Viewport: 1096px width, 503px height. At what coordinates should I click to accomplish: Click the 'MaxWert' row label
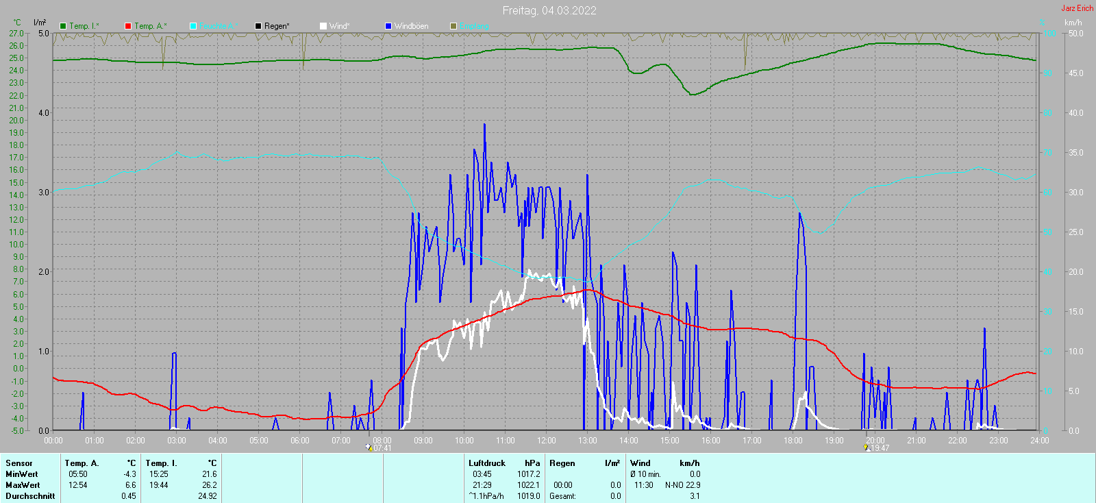(x=23, y=485)
